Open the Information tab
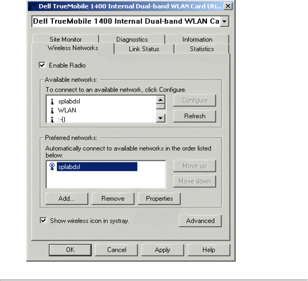308x281 pixels. pyautogui.click(x=197, y=39)
